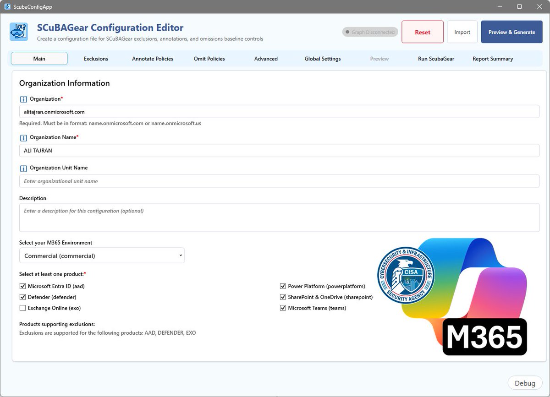Click the SCuBAGear diver logo icon
This screenshot has height=397, width=550.
click(19, 32)
